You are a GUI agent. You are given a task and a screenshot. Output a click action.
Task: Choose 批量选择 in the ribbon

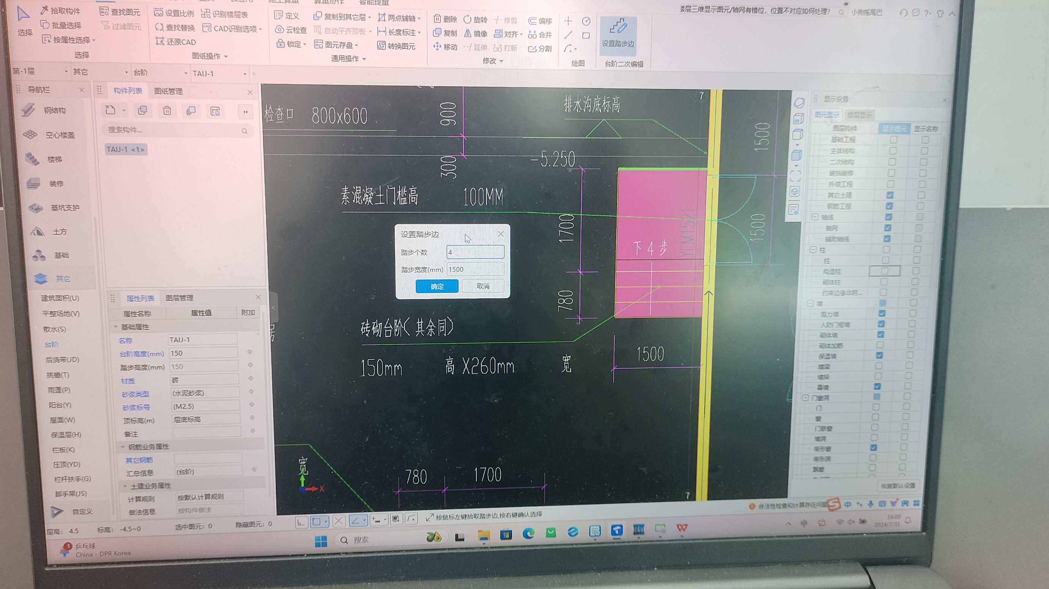point(61,25)
